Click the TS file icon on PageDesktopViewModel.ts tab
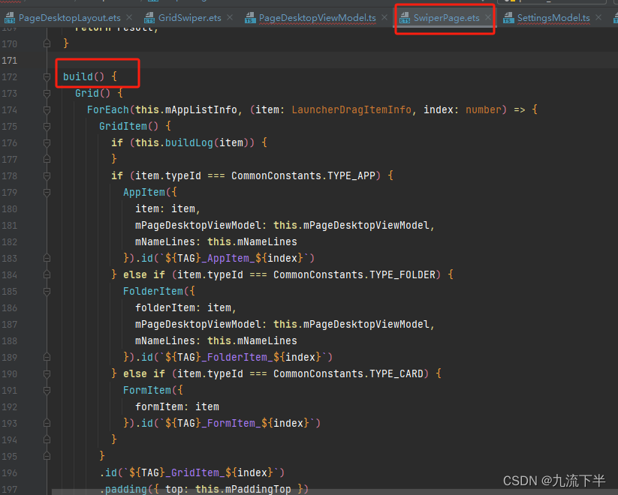Screen dimensions: 618x495 click(x=250, y=18)
